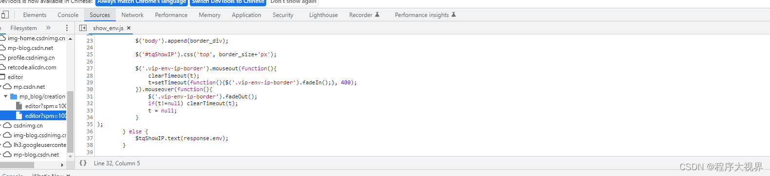Click Always match Chrome's language button

point(142,2)
